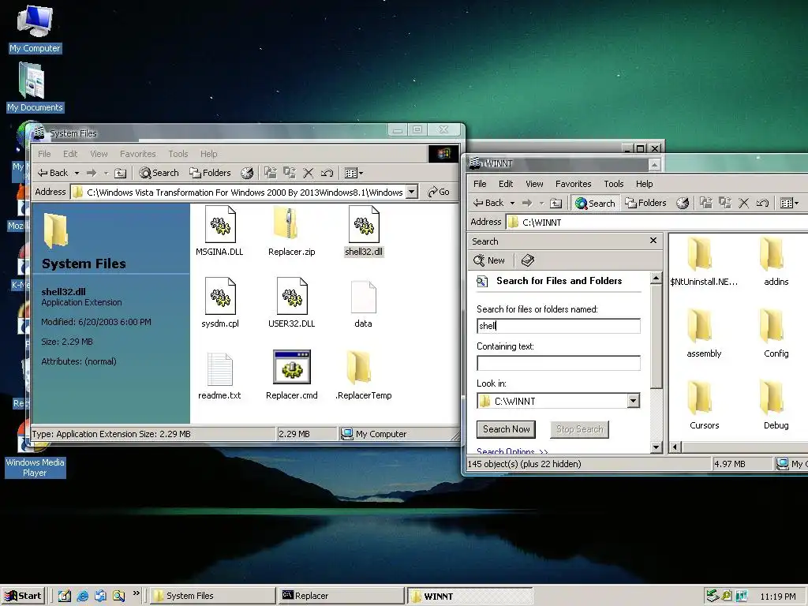Screen dimensions: 808x606
Task: Open MSGINA.DLL file icon
Action: pyautogui.click(x=220, y=225)
